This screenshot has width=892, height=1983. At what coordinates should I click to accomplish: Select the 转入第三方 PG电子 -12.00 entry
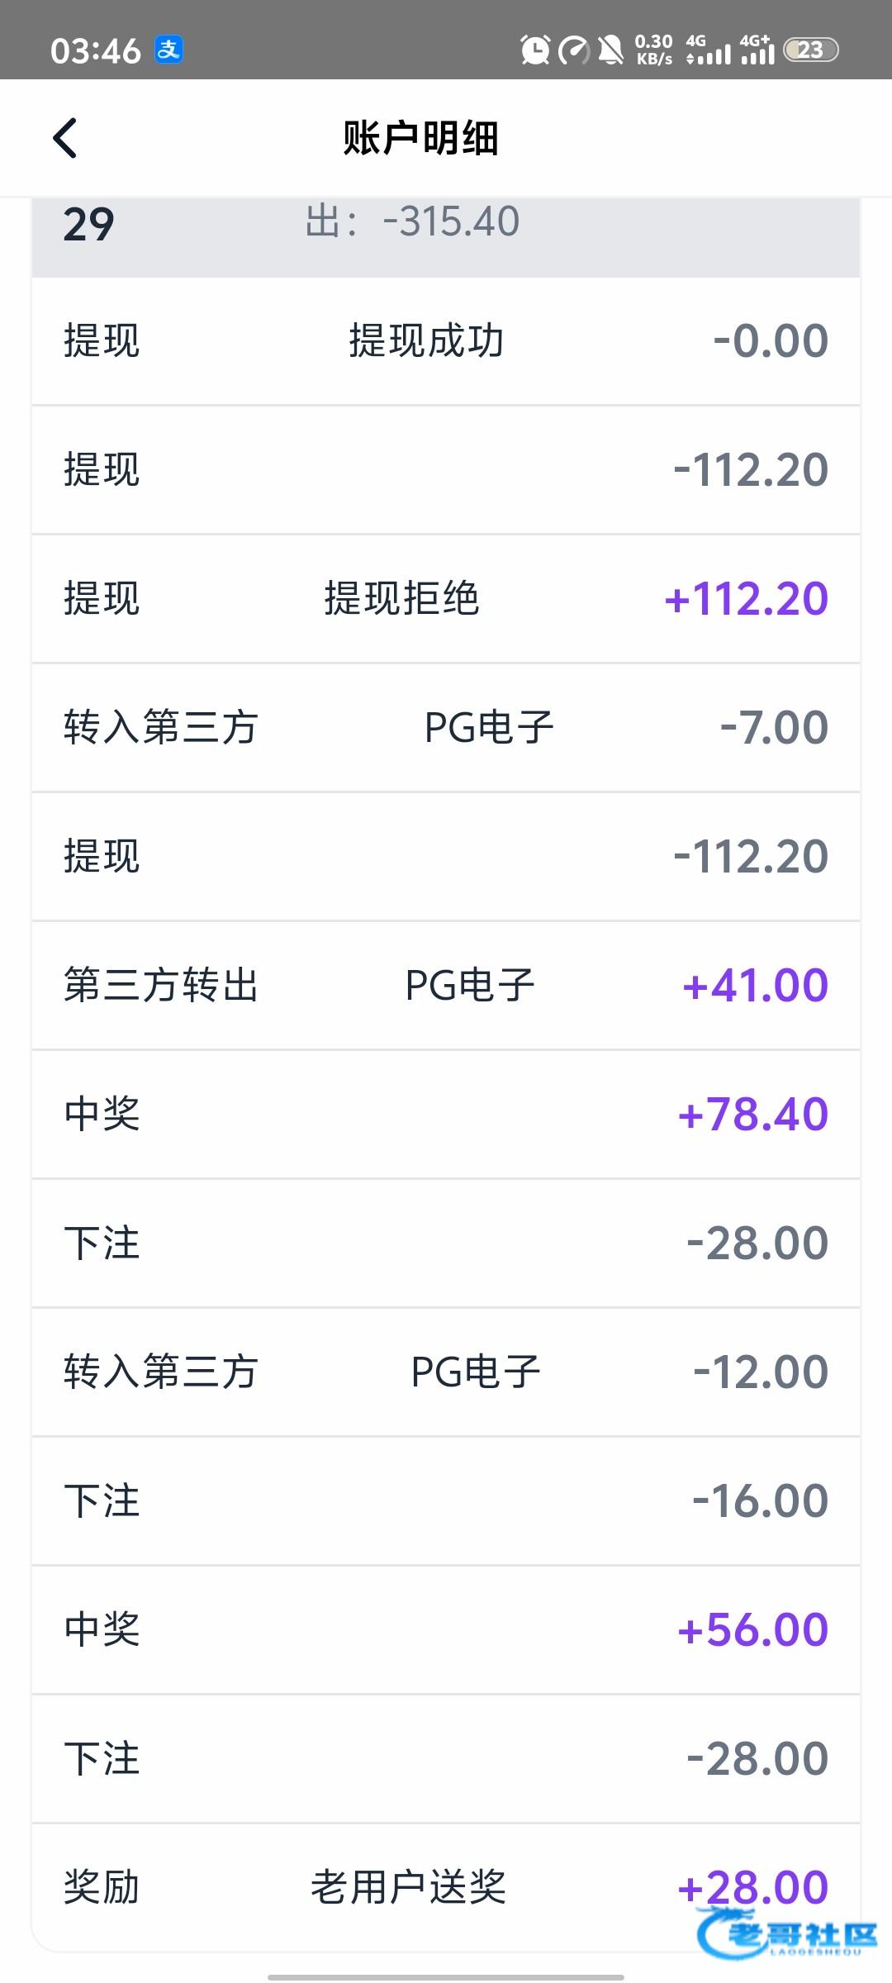click(x=446, y=1372)
